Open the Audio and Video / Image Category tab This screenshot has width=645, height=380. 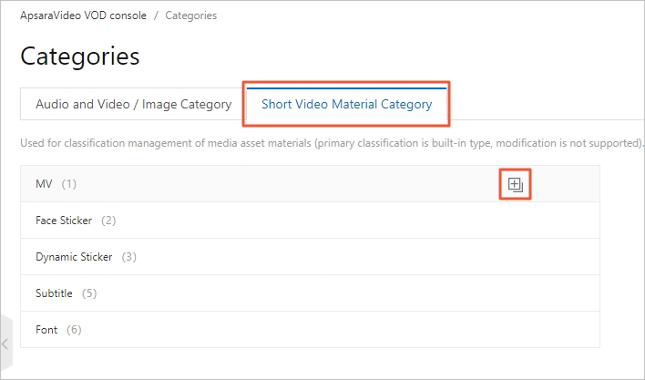click(x=133, y=105)
